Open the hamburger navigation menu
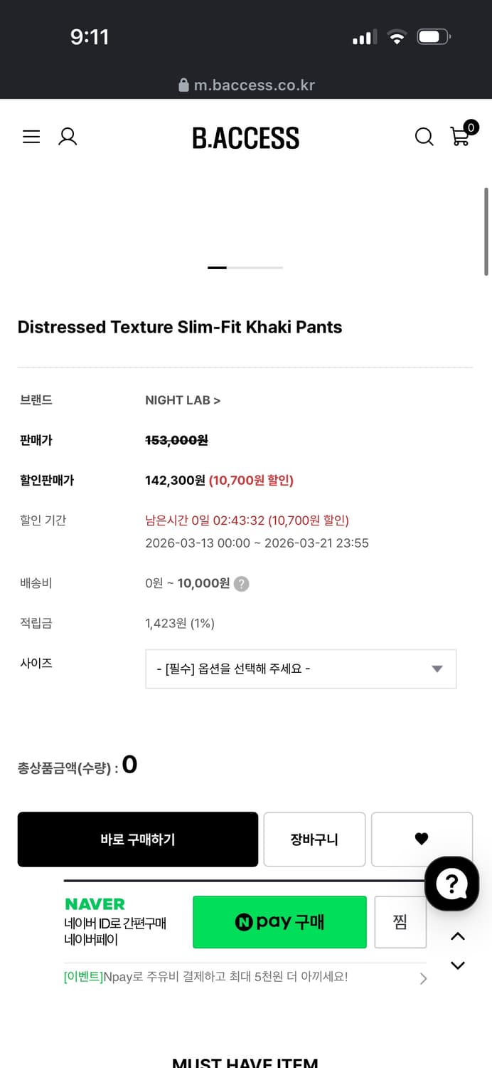Screen dimensions: 492x1068 [31, 137]
